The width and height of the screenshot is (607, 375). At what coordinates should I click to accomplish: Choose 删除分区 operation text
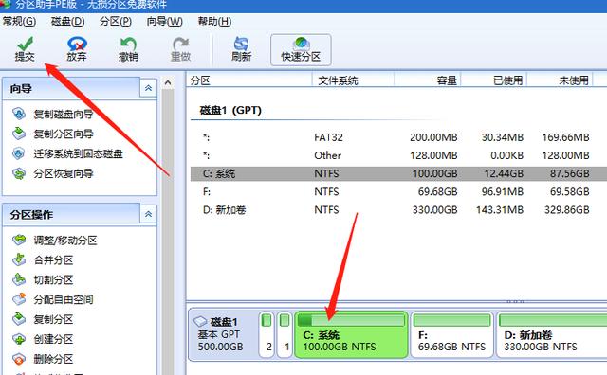(53, 359)
